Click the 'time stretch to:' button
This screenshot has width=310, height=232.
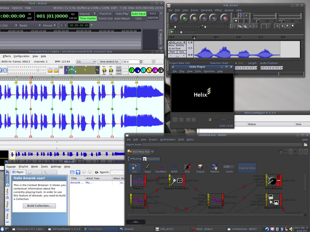109,62
